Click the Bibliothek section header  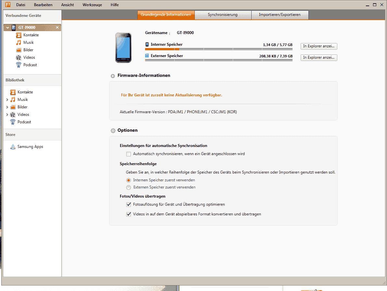(x=32, y=80)
